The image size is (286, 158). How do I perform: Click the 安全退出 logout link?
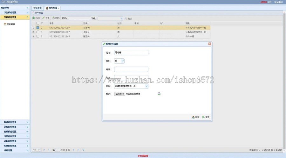pyautogui.click(x=278, y=2)
